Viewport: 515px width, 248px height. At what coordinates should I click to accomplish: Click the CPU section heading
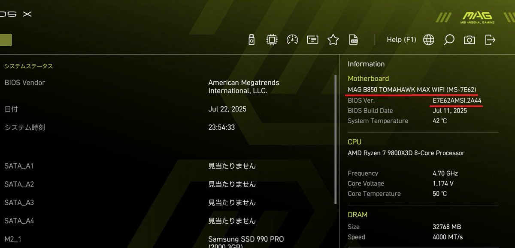[x=354, y=142]
